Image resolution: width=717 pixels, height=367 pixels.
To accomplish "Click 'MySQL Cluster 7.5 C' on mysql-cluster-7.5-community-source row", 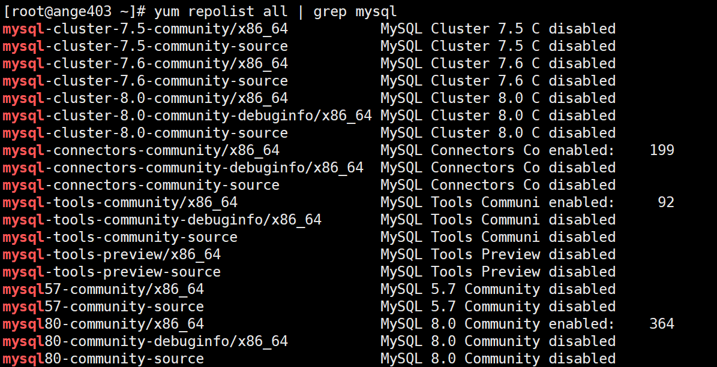I will tap(460, 47).
